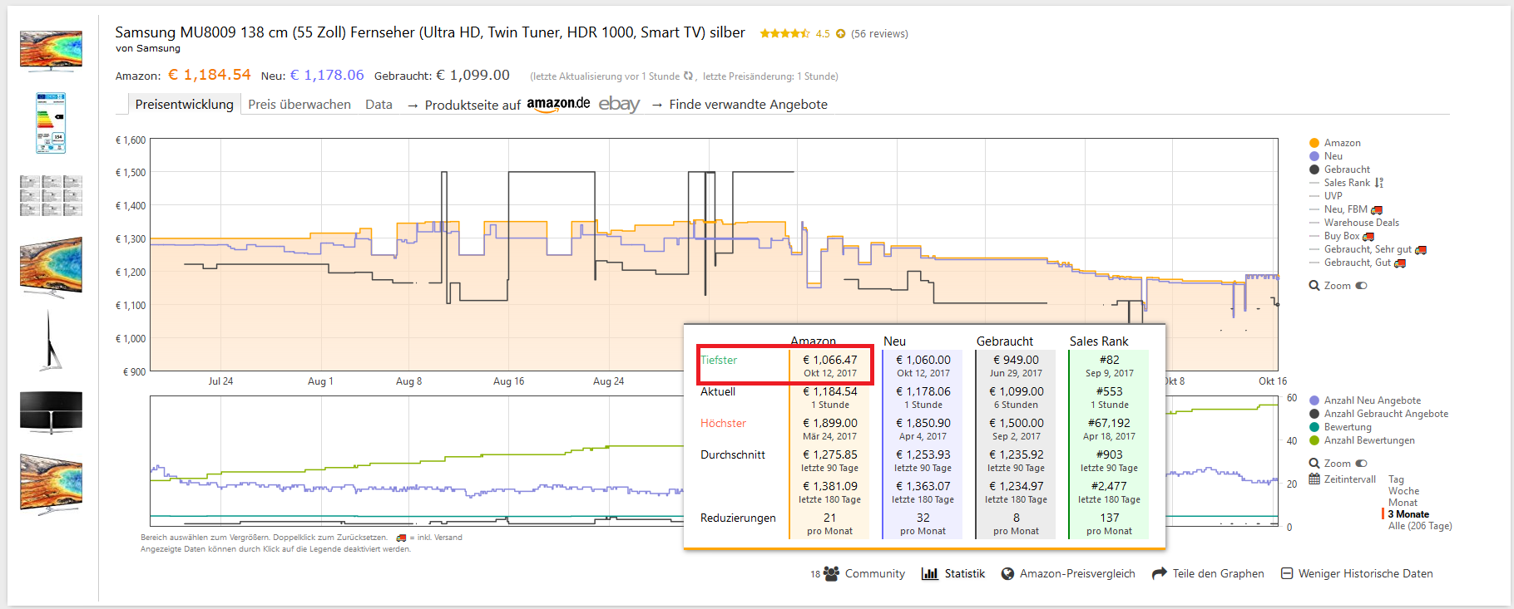The image size is (1514, 609).
Task: Open Amazon-Preisvergleich
Action: click(x=1068, y=573)
